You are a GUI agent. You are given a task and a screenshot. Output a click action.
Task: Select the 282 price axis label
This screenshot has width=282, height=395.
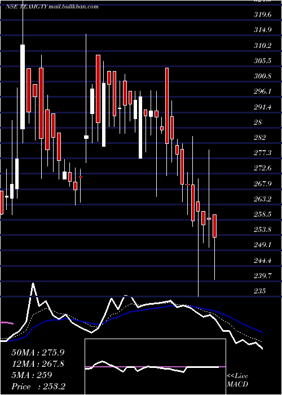[x=260, y=138]
